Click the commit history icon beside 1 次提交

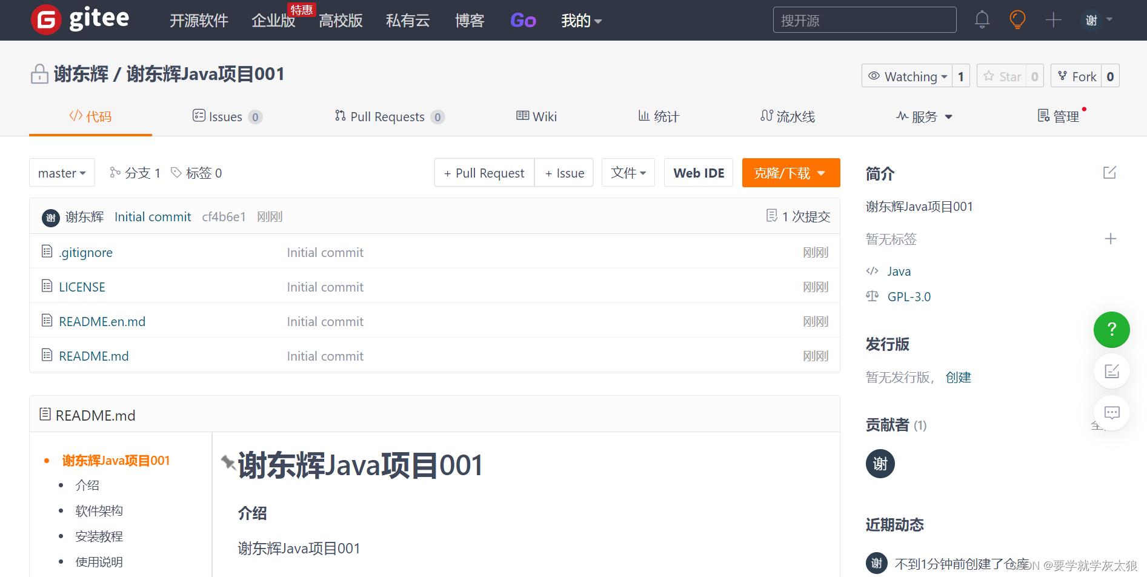click(x=771, y=216)
